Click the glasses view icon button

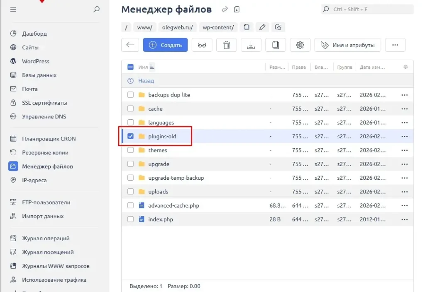click(x=202, y=45)
